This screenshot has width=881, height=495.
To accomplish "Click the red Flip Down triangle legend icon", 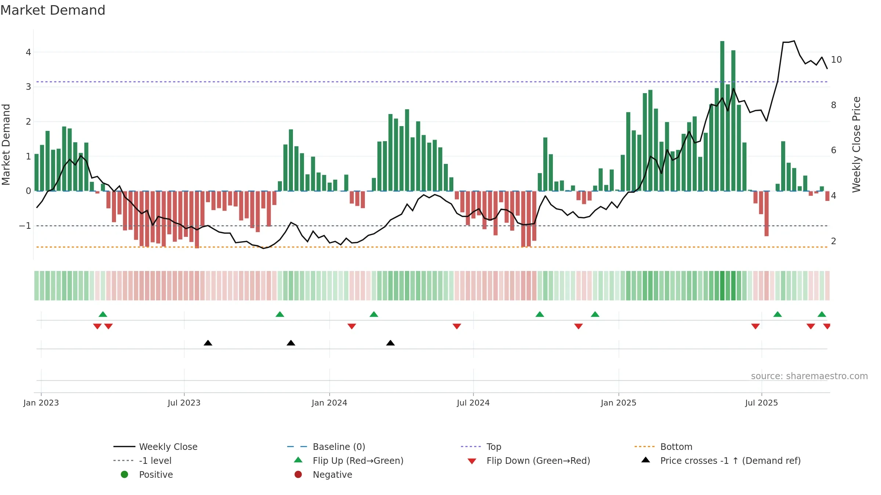I will pos(472,461).
